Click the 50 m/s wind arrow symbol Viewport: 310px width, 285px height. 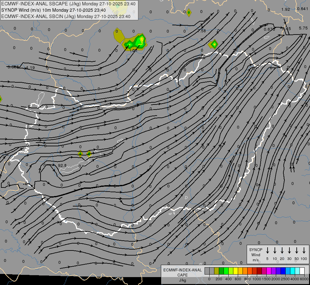297,250
